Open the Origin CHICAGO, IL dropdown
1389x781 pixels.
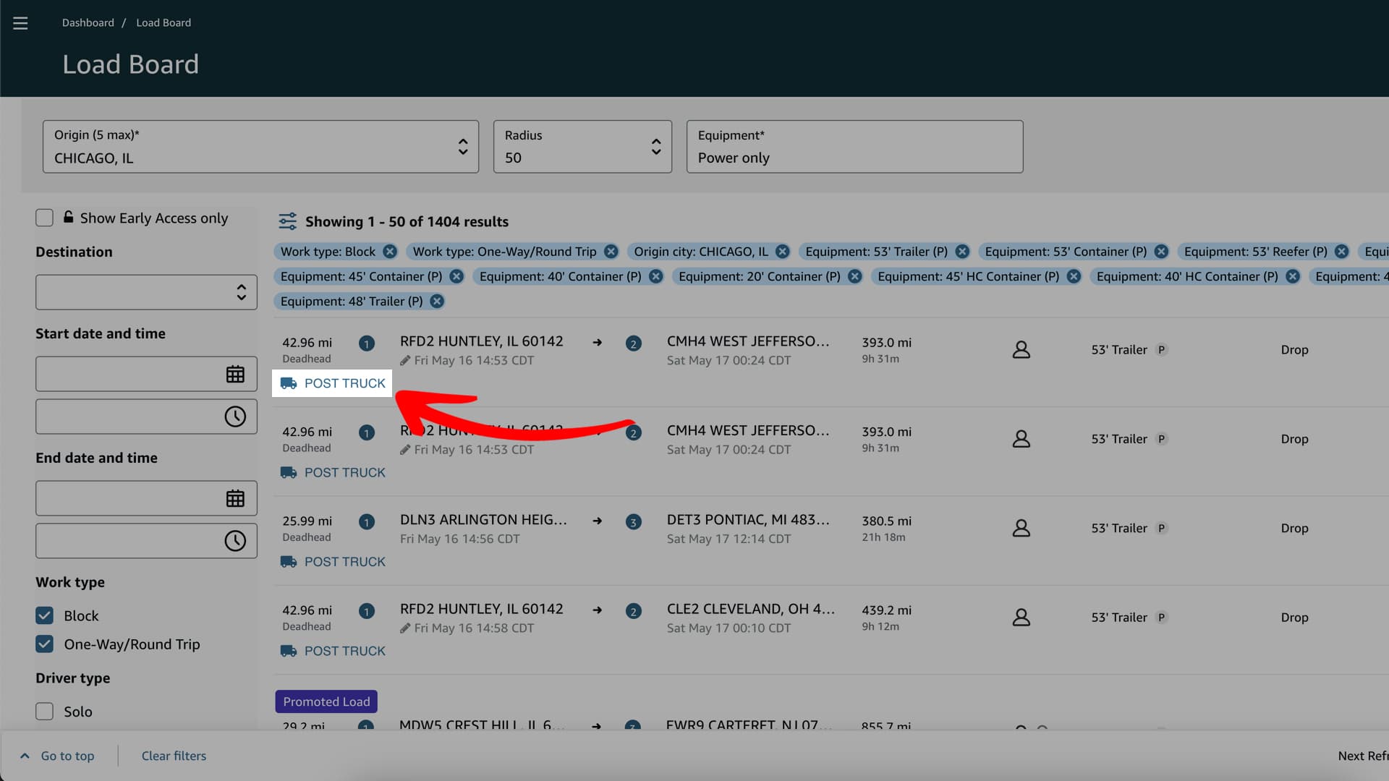[x=260, y=147]
